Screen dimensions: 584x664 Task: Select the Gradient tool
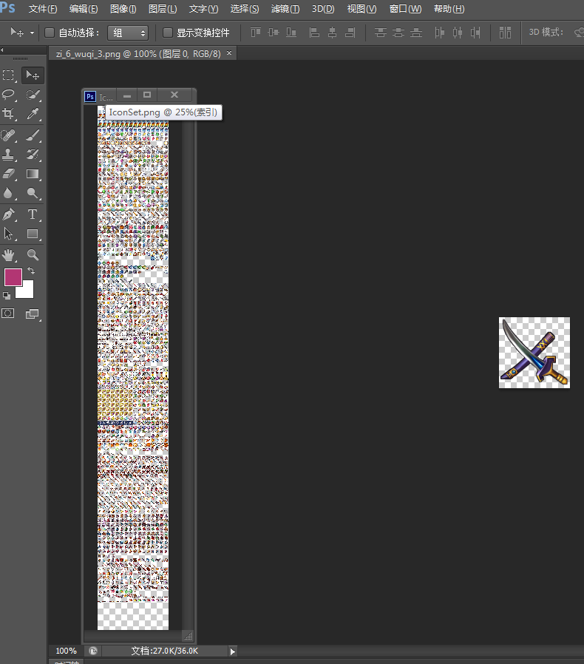33,174
